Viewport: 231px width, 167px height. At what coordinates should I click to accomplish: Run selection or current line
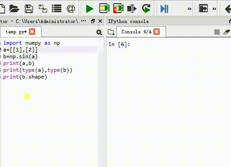click(132, 9)
